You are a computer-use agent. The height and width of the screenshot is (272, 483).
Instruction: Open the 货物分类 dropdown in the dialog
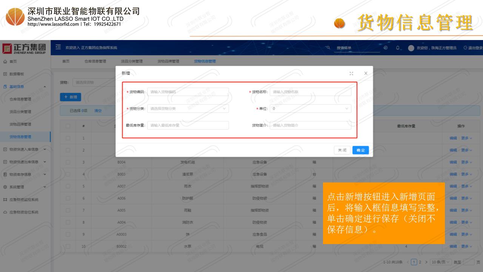pyautogui.click(x=188, y=109)
